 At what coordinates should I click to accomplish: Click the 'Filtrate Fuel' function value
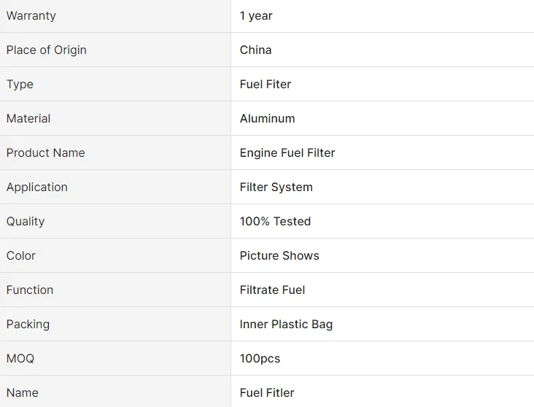coord(273,290)
